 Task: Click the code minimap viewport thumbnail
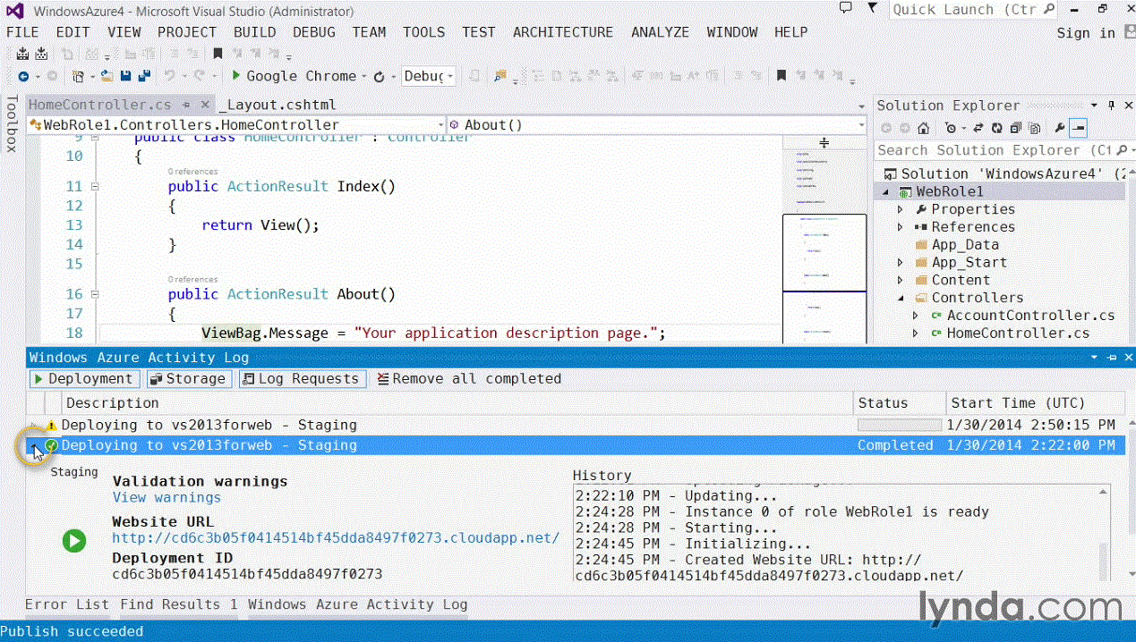tap(824, 253)
